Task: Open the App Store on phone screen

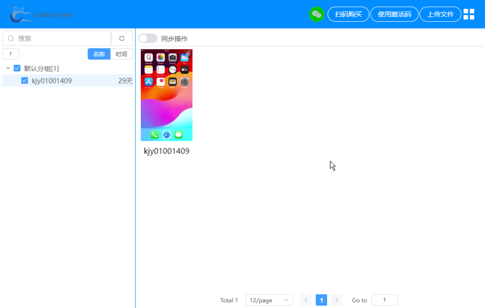Action: point(148,82)
